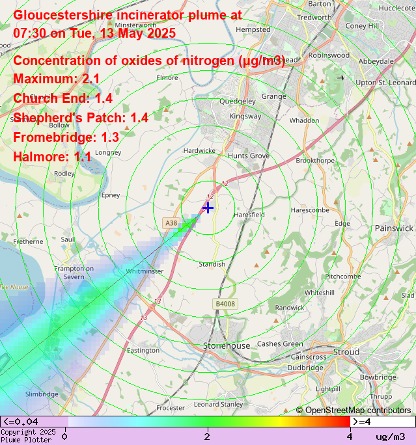Click the 'Quedgeley' place label

(x=238, y=101)
